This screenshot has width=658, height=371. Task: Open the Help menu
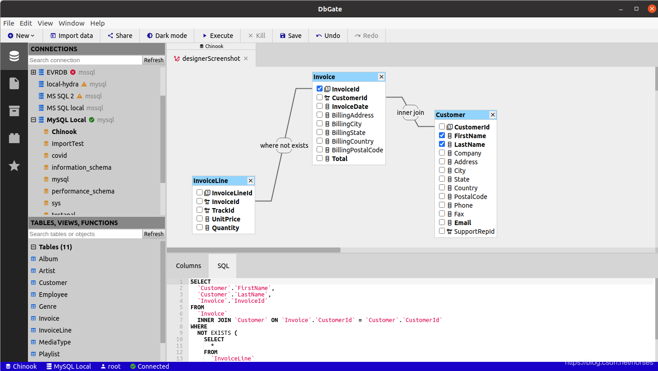[x=98, y=23]
